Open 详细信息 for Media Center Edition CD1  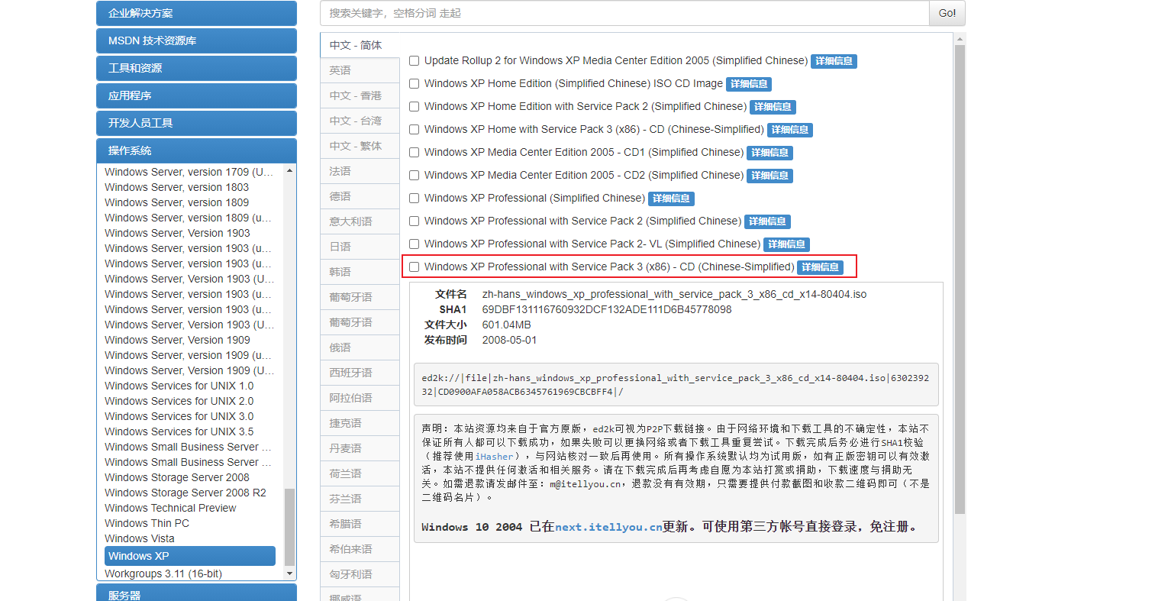(770, 153)
